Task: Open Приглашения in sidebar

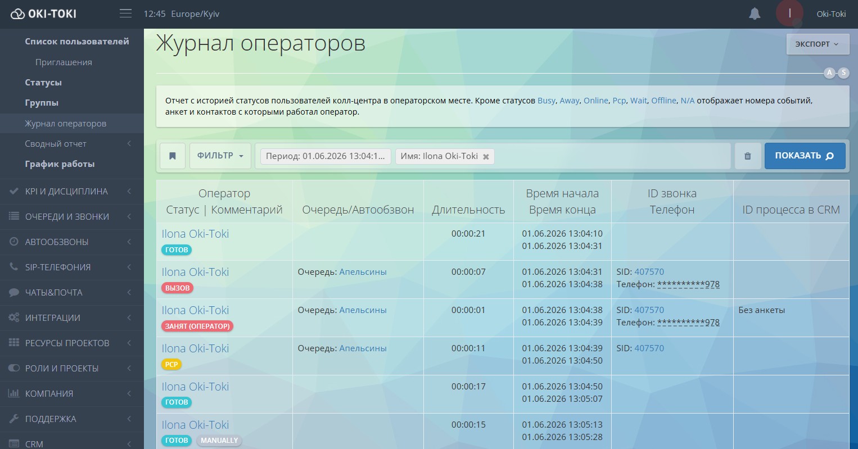Action: [64, 62]
